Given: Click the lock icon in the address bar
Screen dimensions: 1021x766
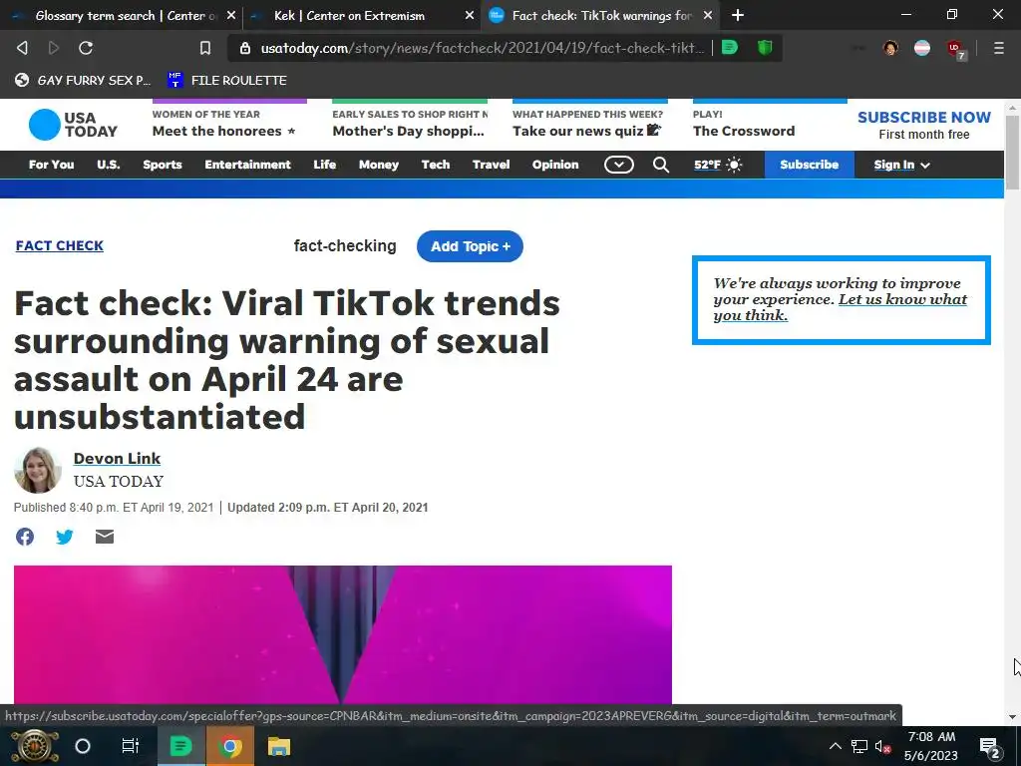Looking at the screenshot, I should click(245, 48).
